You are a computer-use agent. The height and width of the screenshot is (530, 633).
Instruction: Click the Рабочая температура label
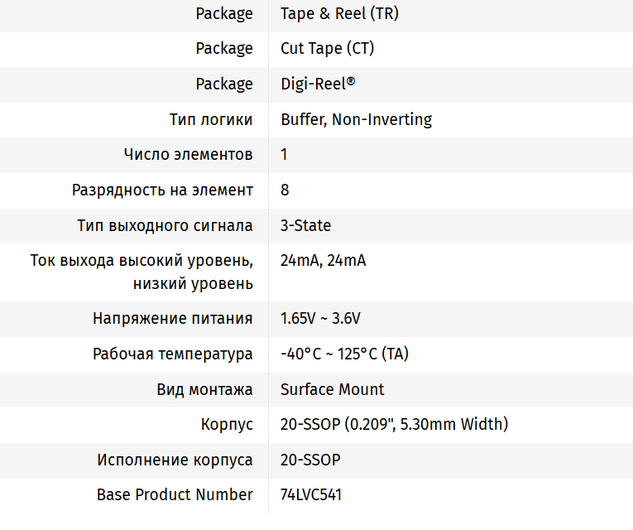coord(172,354)
